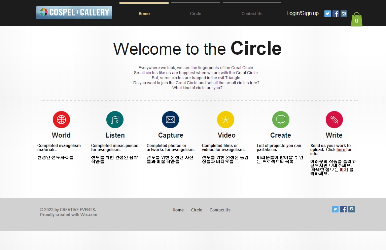Screen dimensions: 386x250
Task: Open the Facebook icon in the header
Action: tap(336, 14)
